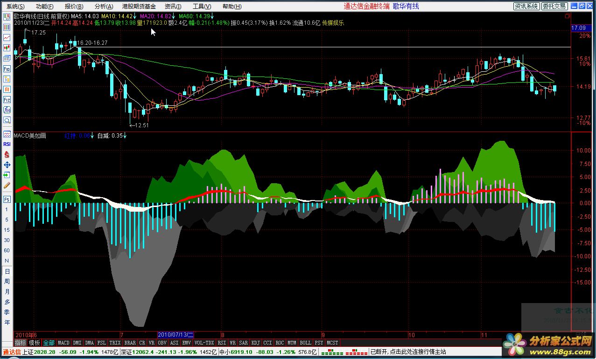
Task: Select the 指标 tab at bottom
Action: 21,343
